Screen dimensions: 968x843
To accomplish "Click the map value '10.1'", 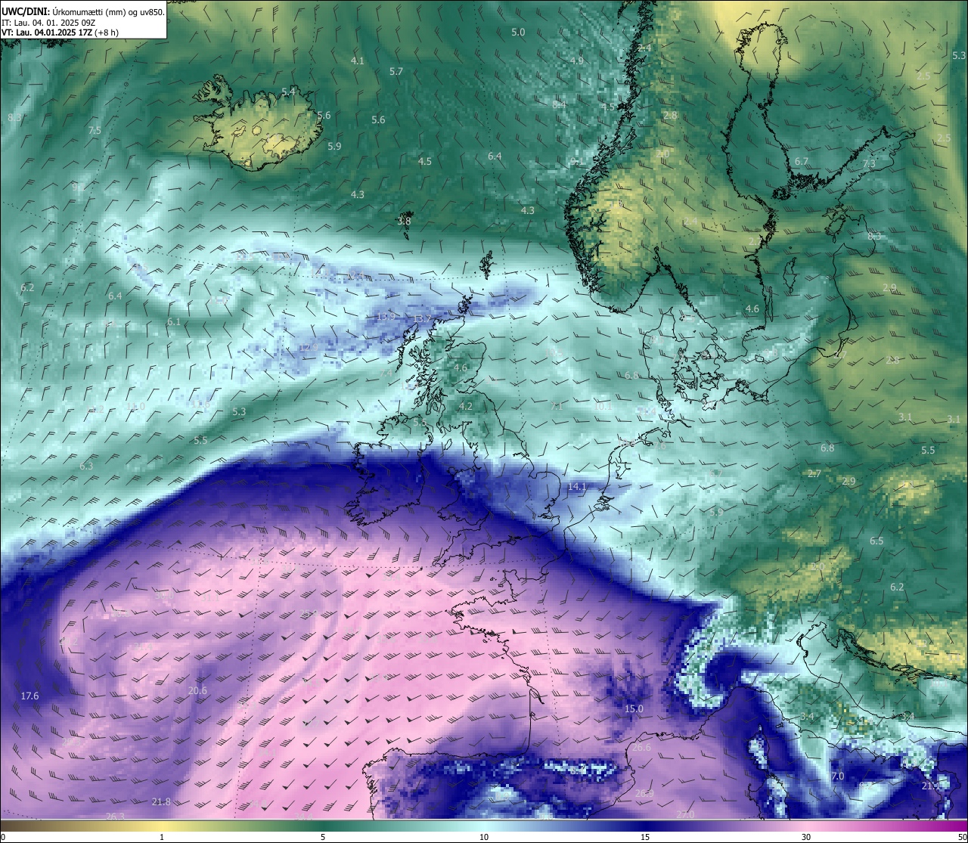I will [x=603, y=406].
